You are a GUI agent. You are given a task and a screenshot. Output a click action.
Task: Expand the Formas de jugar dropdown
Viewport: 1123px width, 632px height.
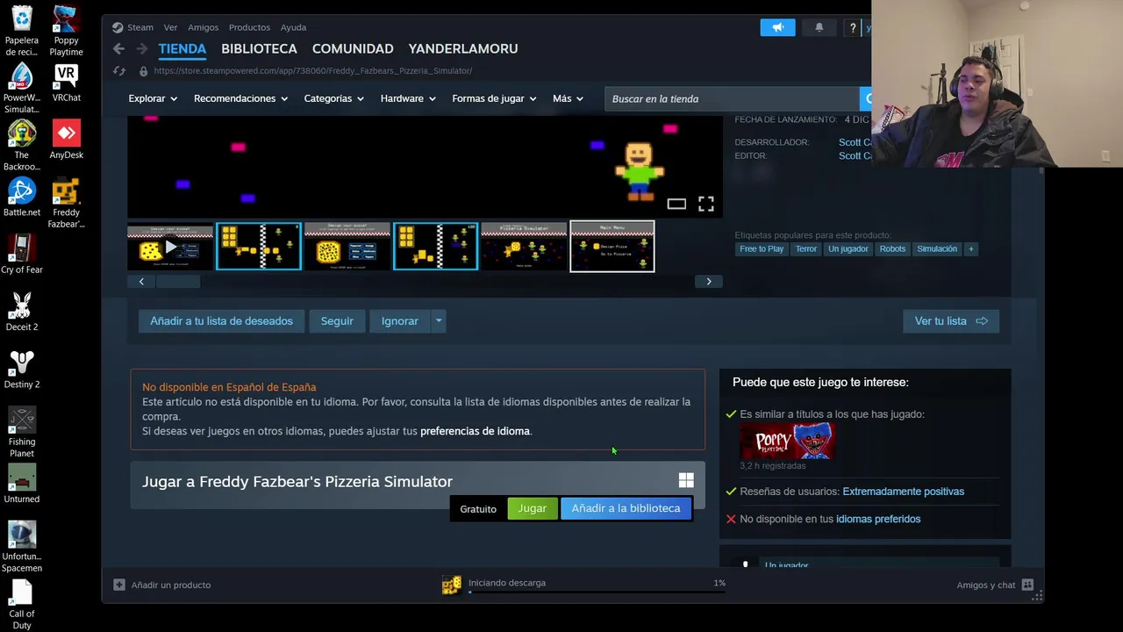494,98
